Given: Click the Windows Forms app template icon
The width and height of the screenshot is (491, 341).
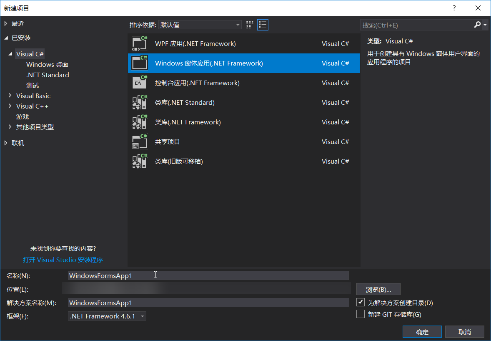Looking at the screenshot, I should pyautogui.click(x=139, y=63).
